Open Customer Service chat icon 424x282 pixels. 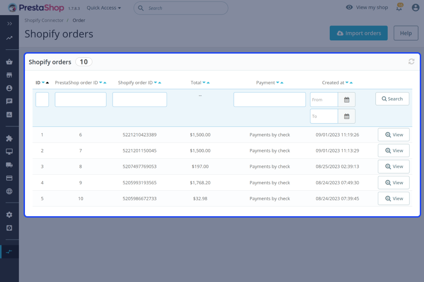[x=9, y=102]
